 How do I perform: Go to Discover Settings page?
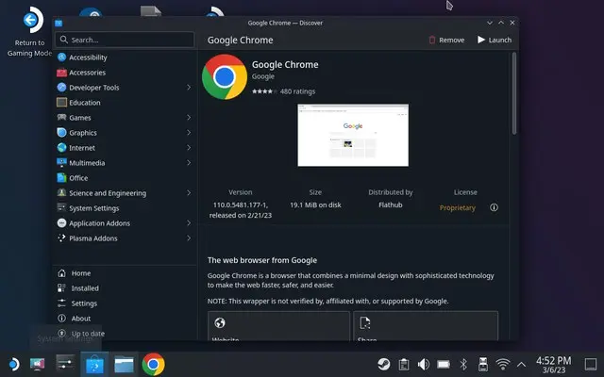click(x=84, y=303)
